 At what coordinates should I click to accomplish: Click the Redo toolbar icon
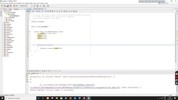click(17, 6)
